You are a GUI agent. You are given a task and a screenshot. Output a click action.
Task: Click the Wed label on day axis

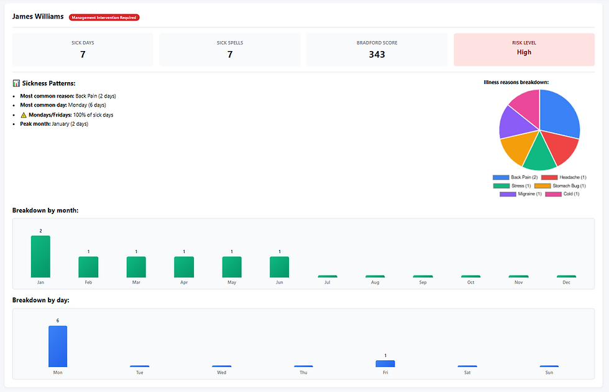coord(221,373)
